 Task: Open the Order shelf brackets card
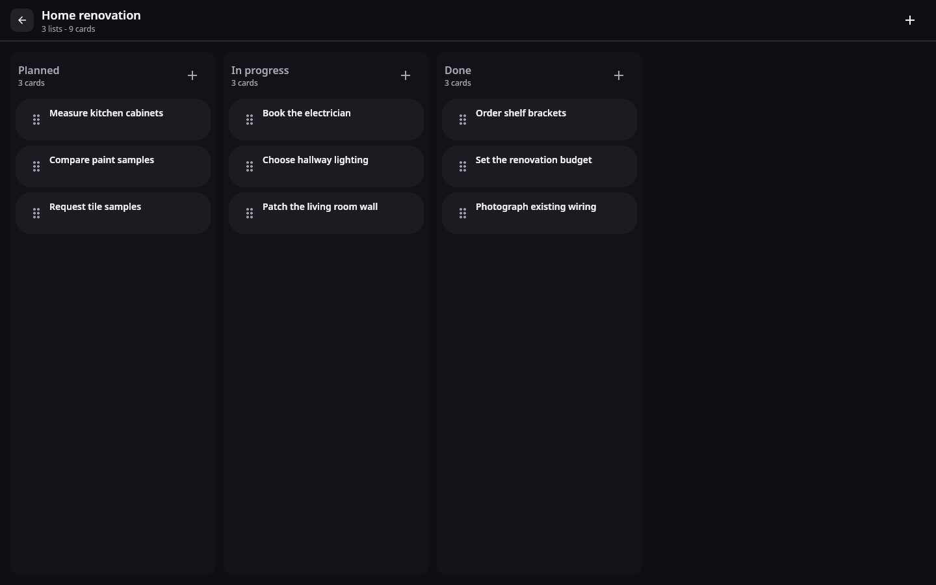click(539, 120)
